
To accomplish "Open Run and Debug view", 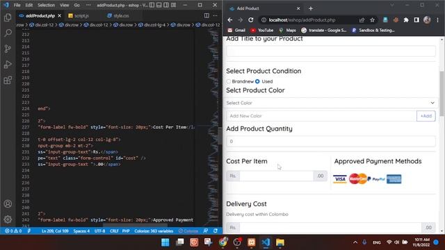I will pos(8,65).
